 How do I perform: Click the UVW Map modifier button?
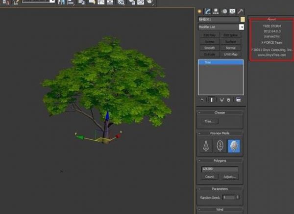click(x=230, y=54)
